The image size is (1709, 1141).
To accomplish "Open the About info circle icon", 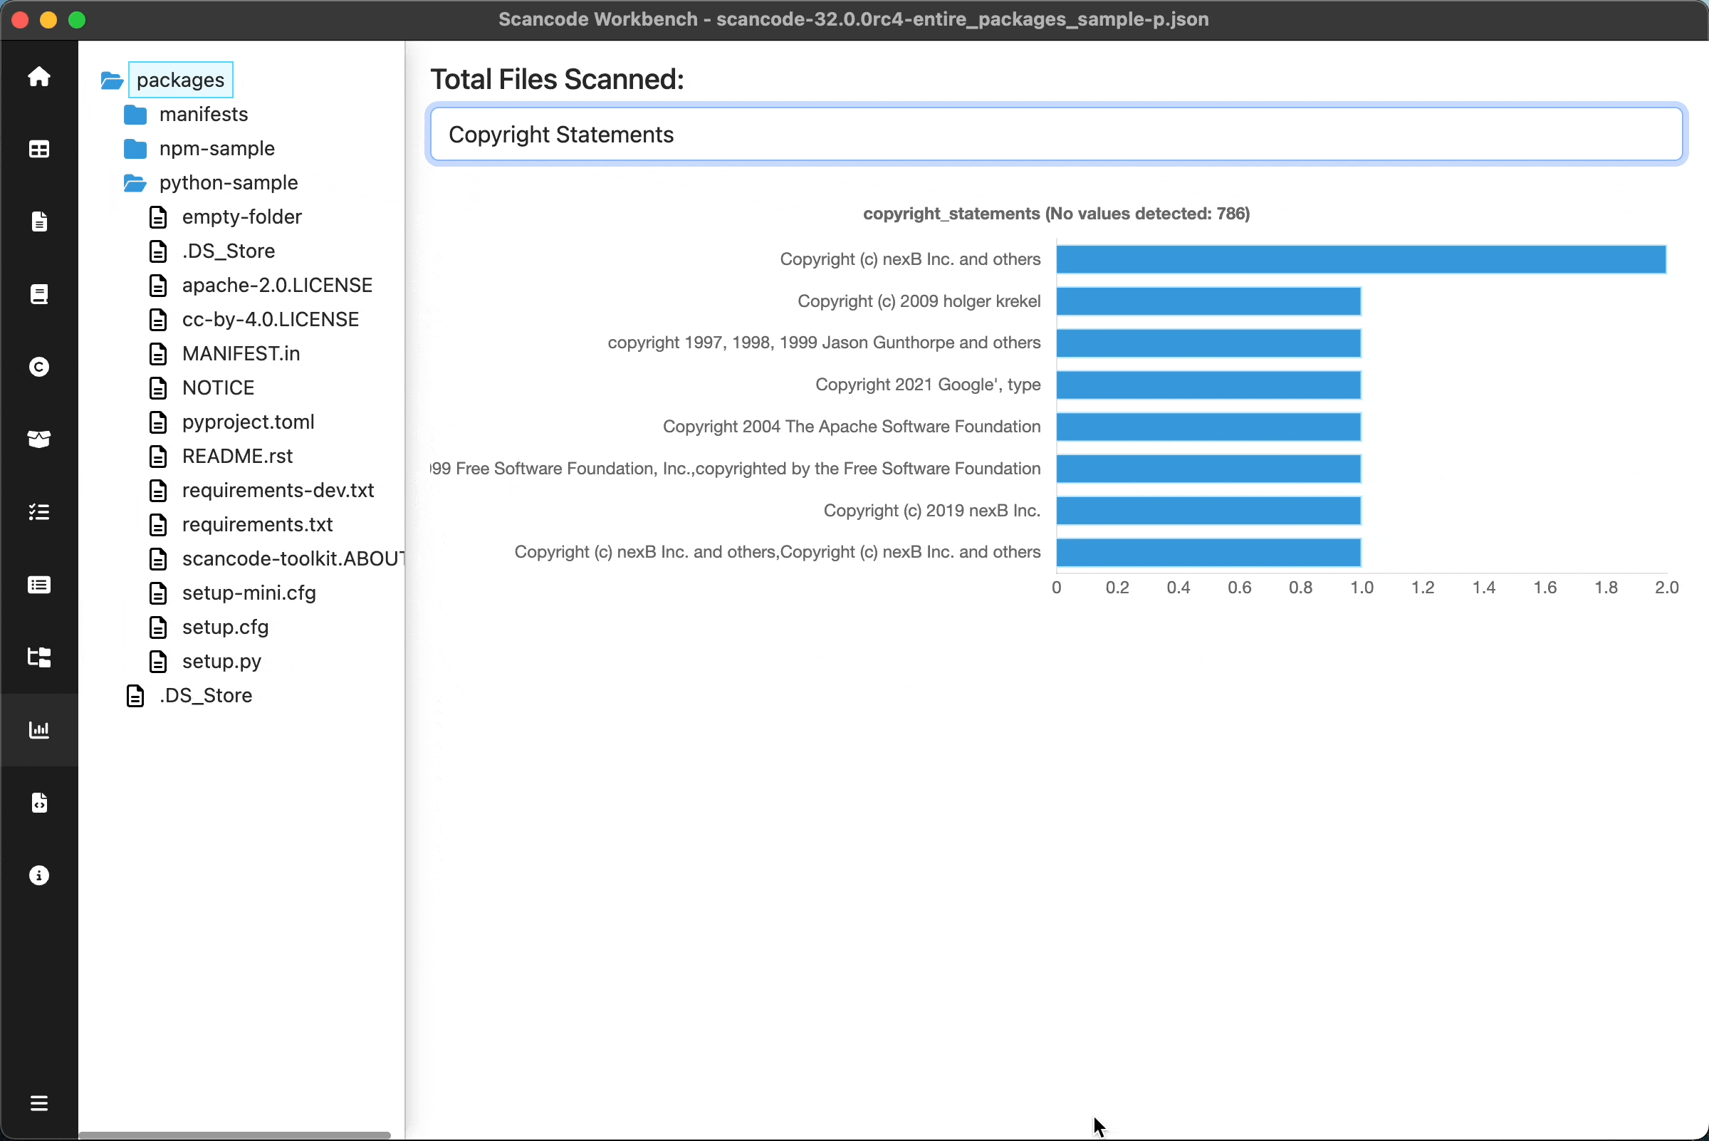I will tap(39, 875).
